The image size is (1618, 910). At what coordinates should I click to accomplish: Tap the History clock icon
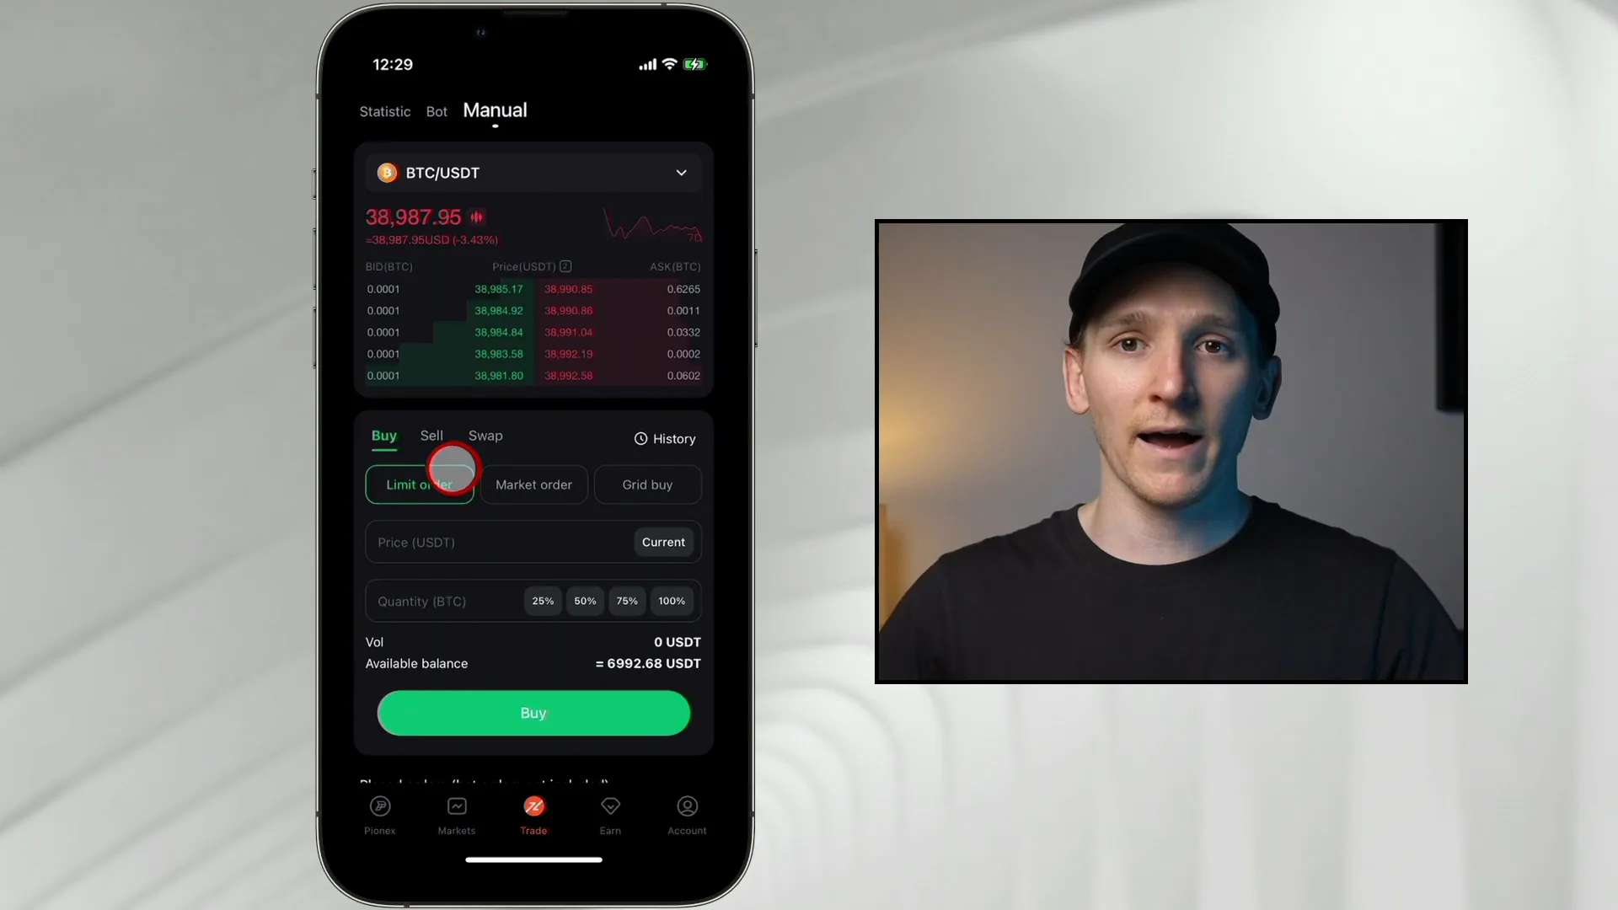pos(640,438)
